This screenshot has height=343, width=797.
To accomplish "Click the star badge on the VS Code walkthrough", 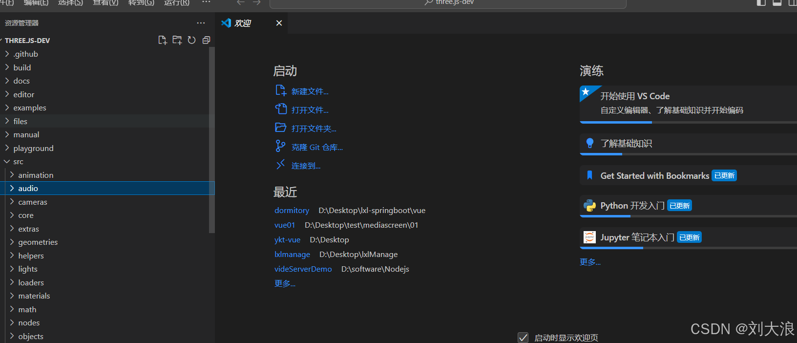I will click(586, 91).
